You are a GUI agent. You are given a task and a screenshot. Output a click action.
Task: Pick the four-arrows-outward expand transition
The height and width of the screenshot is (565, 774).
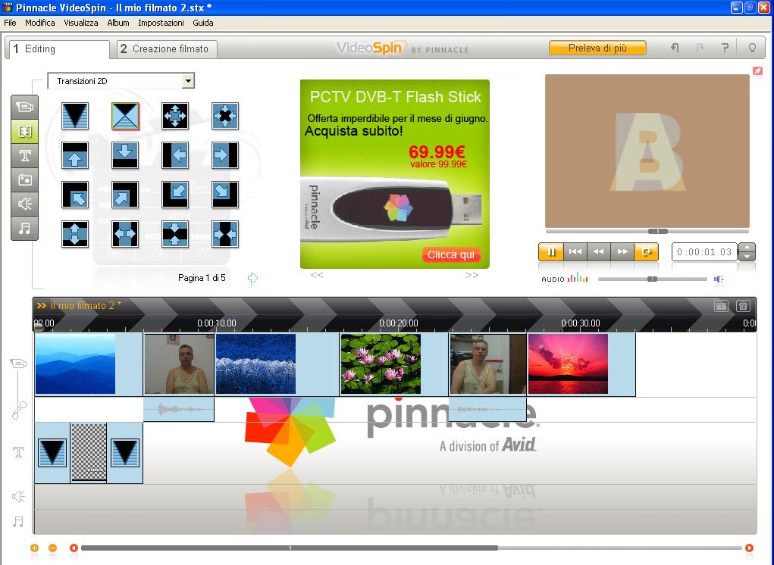coord(175,116)
